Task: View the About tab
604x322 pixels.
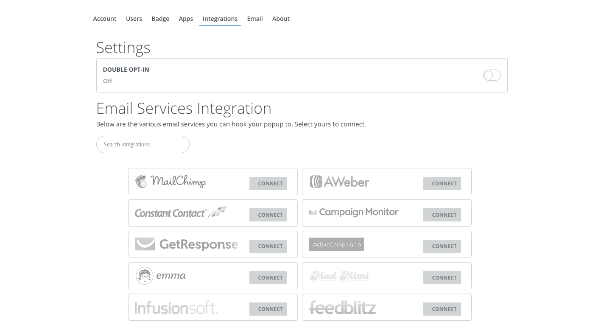Action: tap(281, 19)
